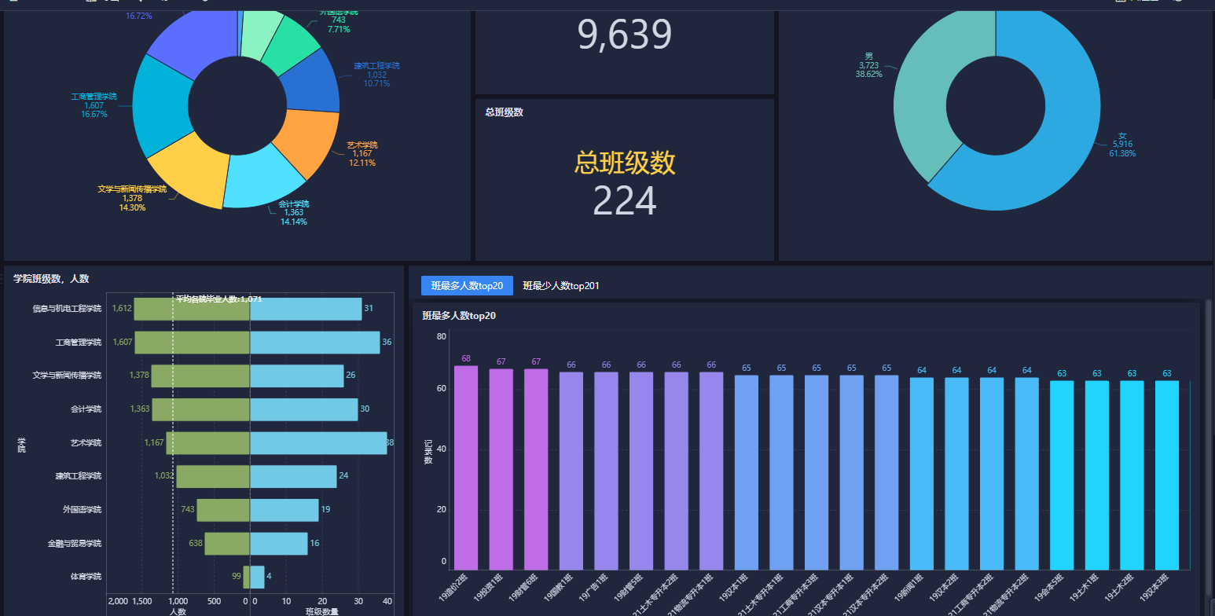The height and width of the screenshot is (616, 1215).
Task: Click the 19会本5班 bar in the top20 chart
Action: pos(1062,475)
